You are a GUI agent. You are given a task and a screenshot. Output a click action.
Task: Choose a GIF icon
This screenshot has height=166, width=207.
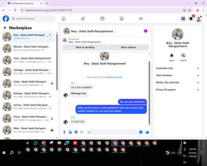[x=82, y=132]
